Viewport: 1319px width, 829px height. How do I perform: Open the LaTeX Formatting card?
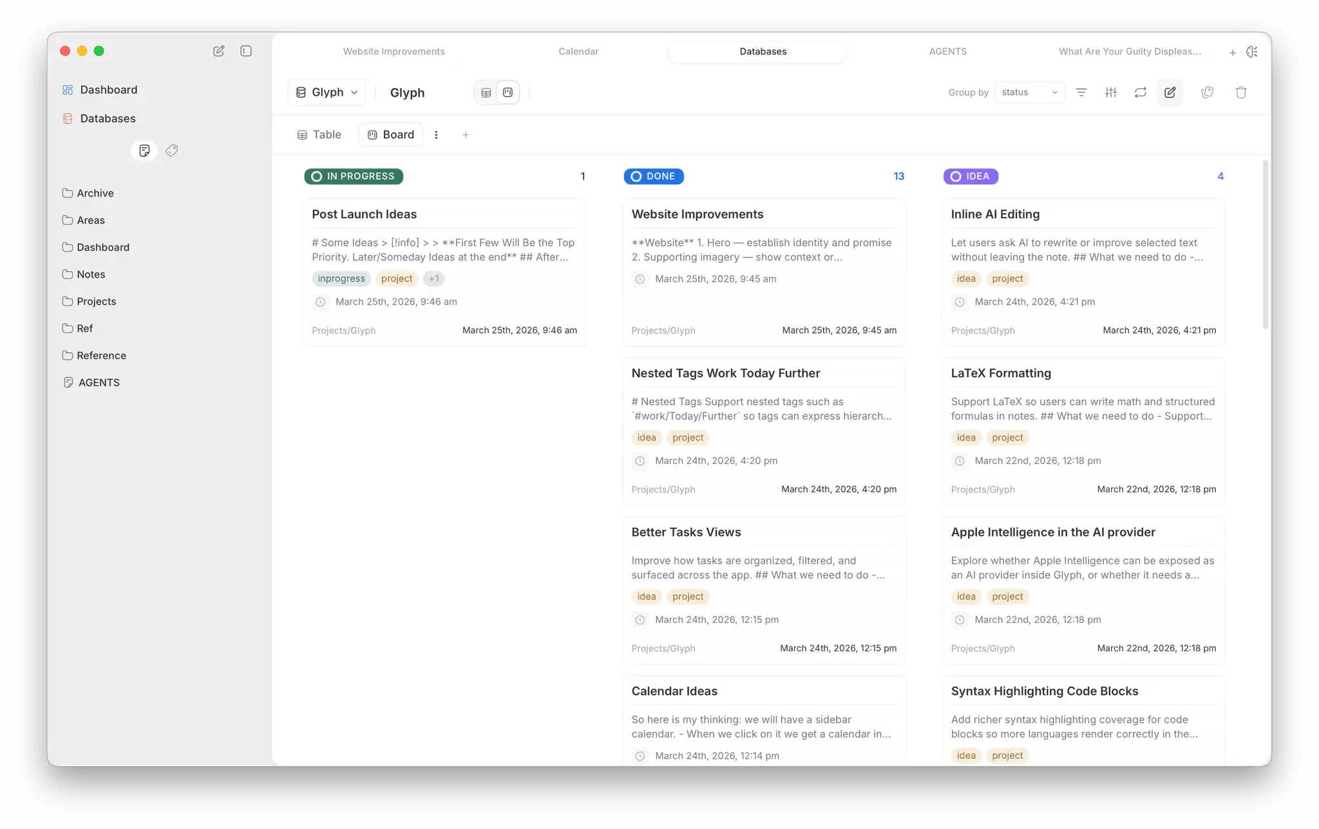[x=1083, y=432]
